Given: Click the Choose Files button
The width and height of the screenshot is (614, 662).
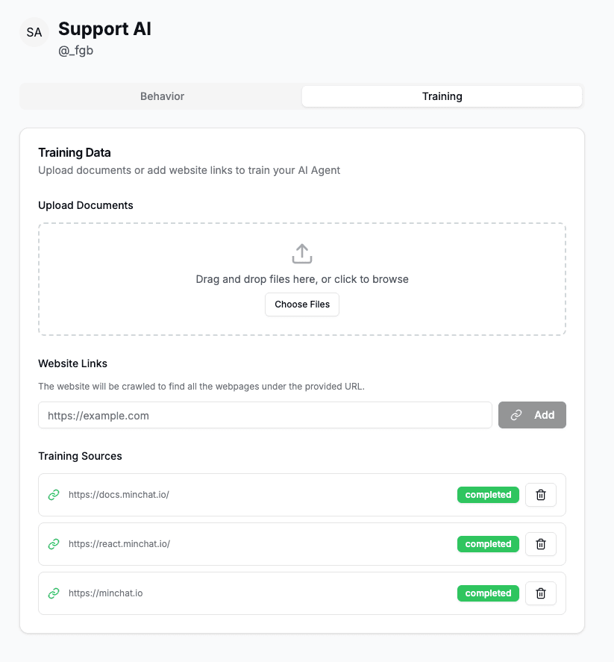Looking at the screenshot, I should pos(301,305).
